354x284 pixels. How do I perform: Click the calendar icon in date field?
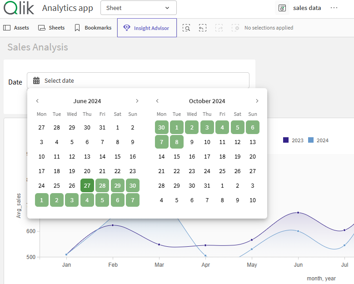click(x=36, y=80)
